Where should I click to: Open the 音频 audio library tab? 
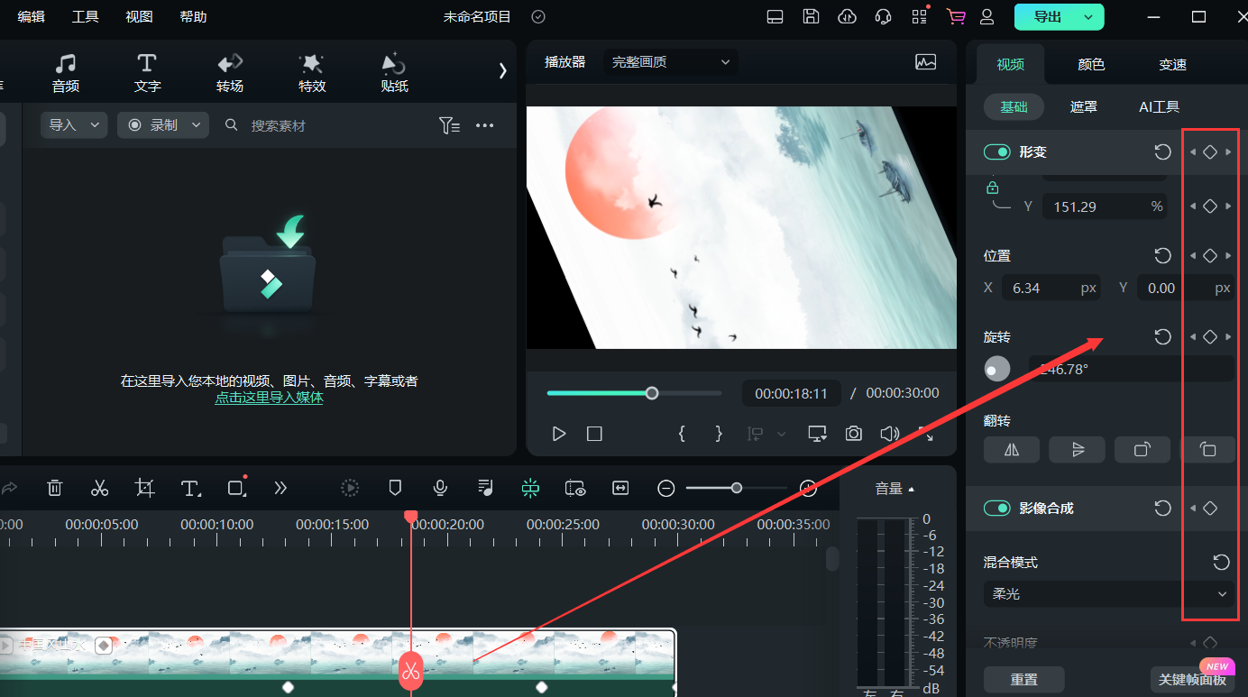point(66,73)
